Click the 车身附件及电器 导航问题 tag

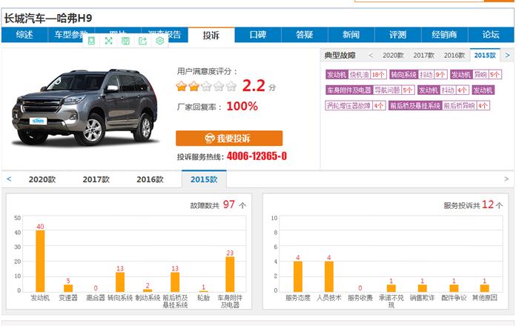[x=370, y=90]
